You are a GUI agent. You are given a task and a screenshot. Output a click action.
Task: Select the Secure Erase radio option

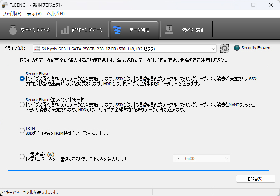(22, 78)
